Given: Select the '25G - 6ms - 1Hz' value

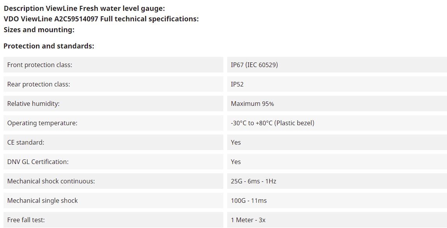Looking at the screenshot, I should [253, 181].
